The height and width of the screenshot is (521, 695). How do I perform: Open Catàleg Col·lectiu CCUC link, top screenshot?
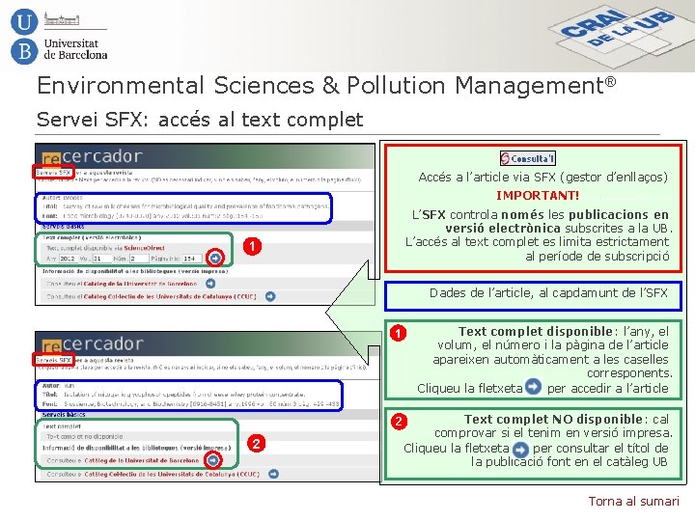tap(170, 296)
